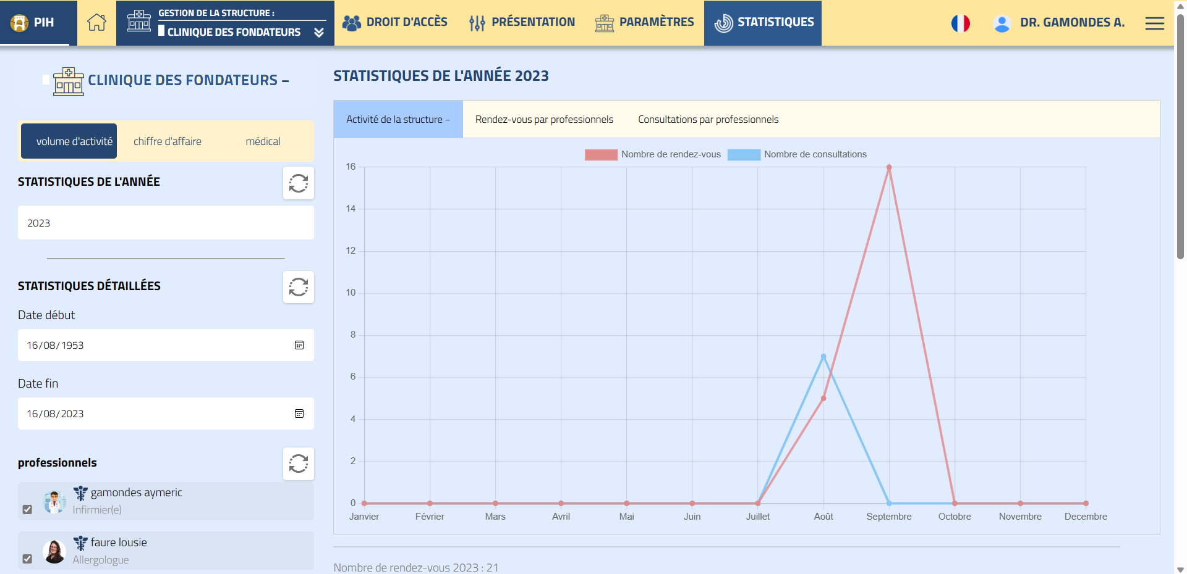Viewport: 1187px width, 574px height.
Task: Select the médical statistics button
Action: pos(263,141)
